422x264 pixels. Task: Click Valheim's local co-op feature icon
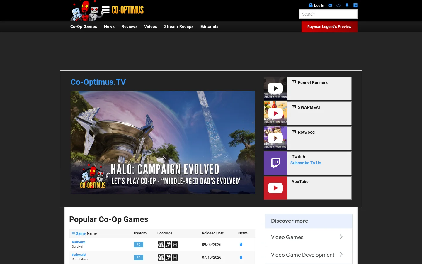[161, 245]
